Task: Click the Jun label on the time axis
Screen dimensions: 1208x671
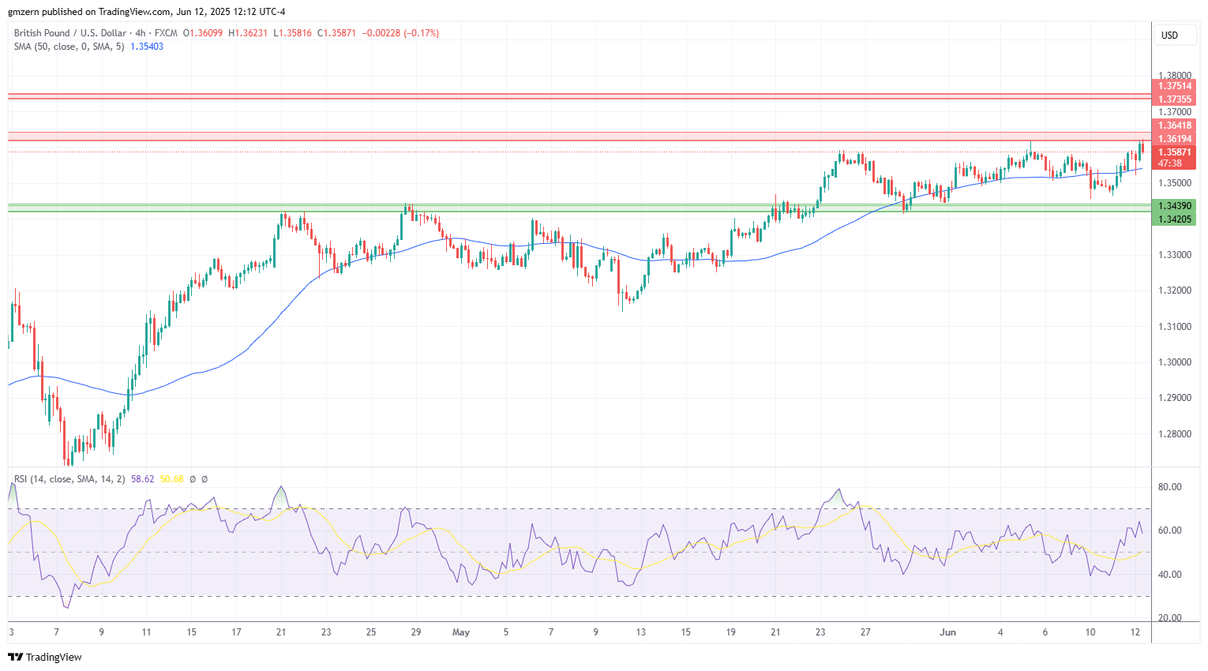Action: tap(948, 632)
